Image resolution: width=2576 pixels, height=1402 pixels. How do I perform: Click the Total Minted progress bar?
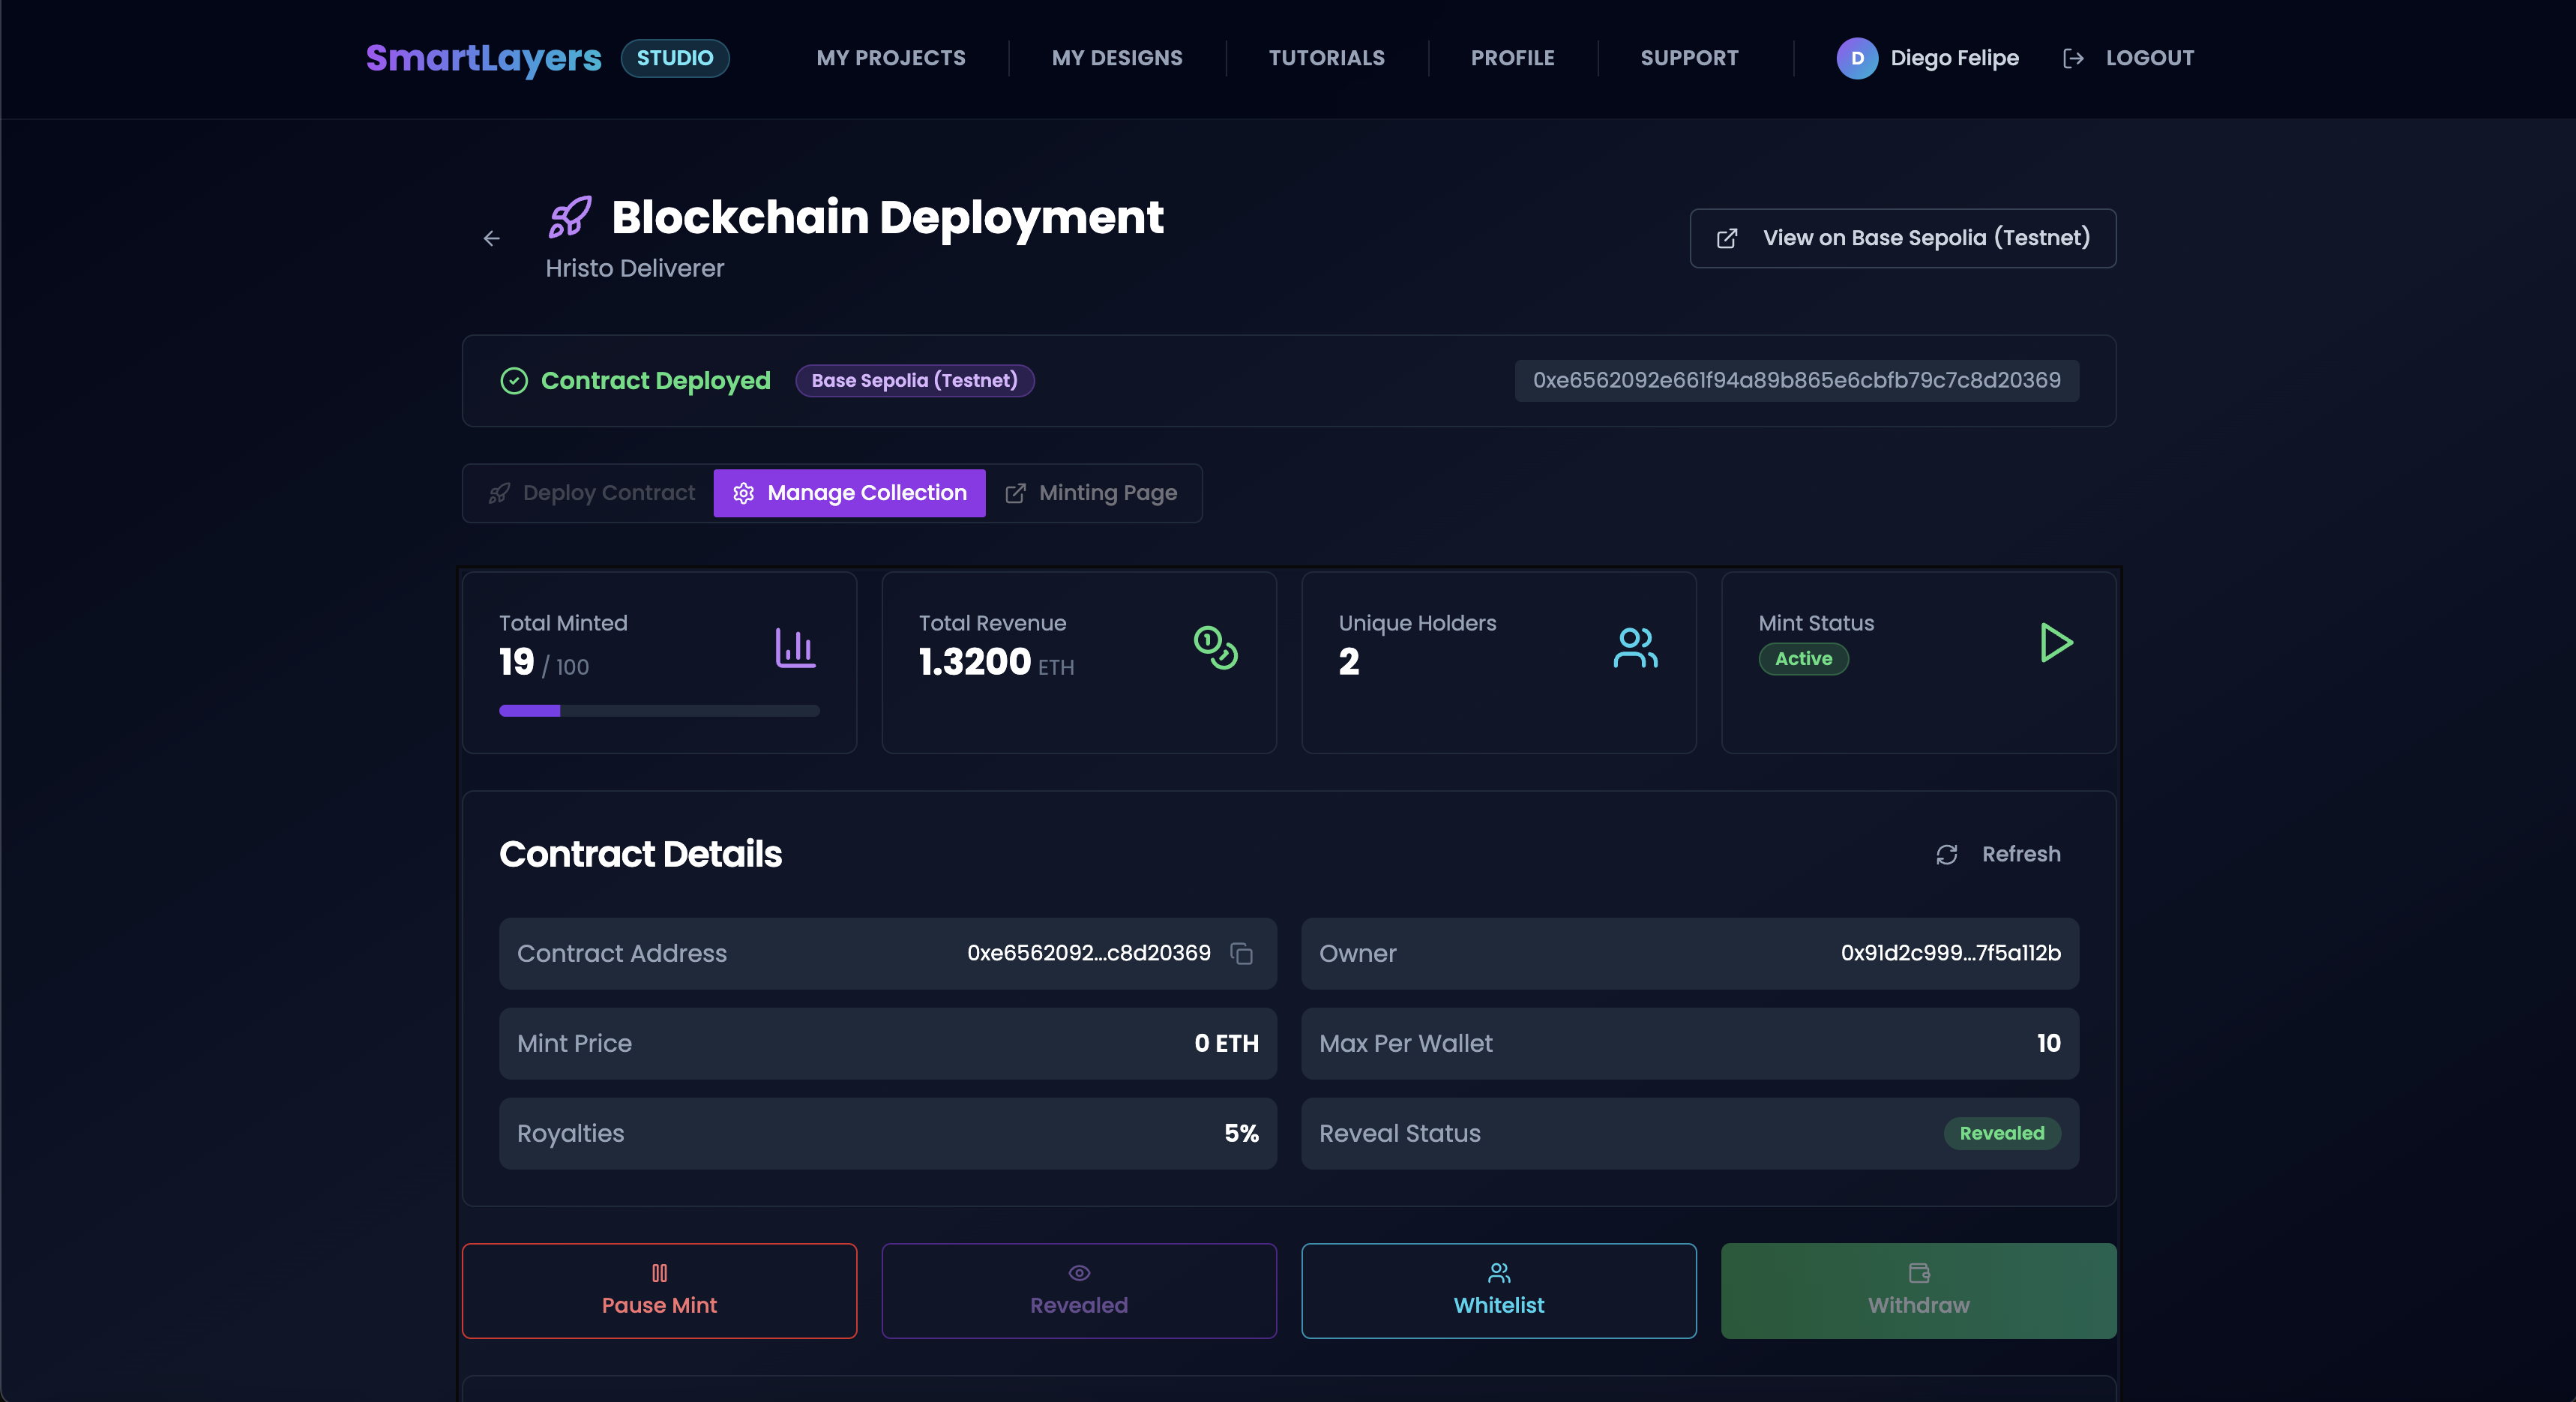658,711
